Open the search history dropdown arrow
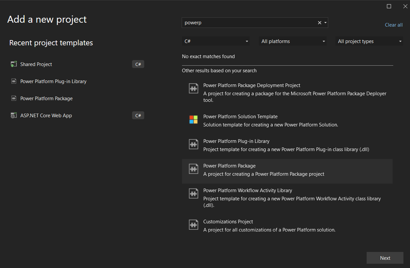The height and width of the screenshot is (268, 410). pyautogui.click(x=325, y=23)
